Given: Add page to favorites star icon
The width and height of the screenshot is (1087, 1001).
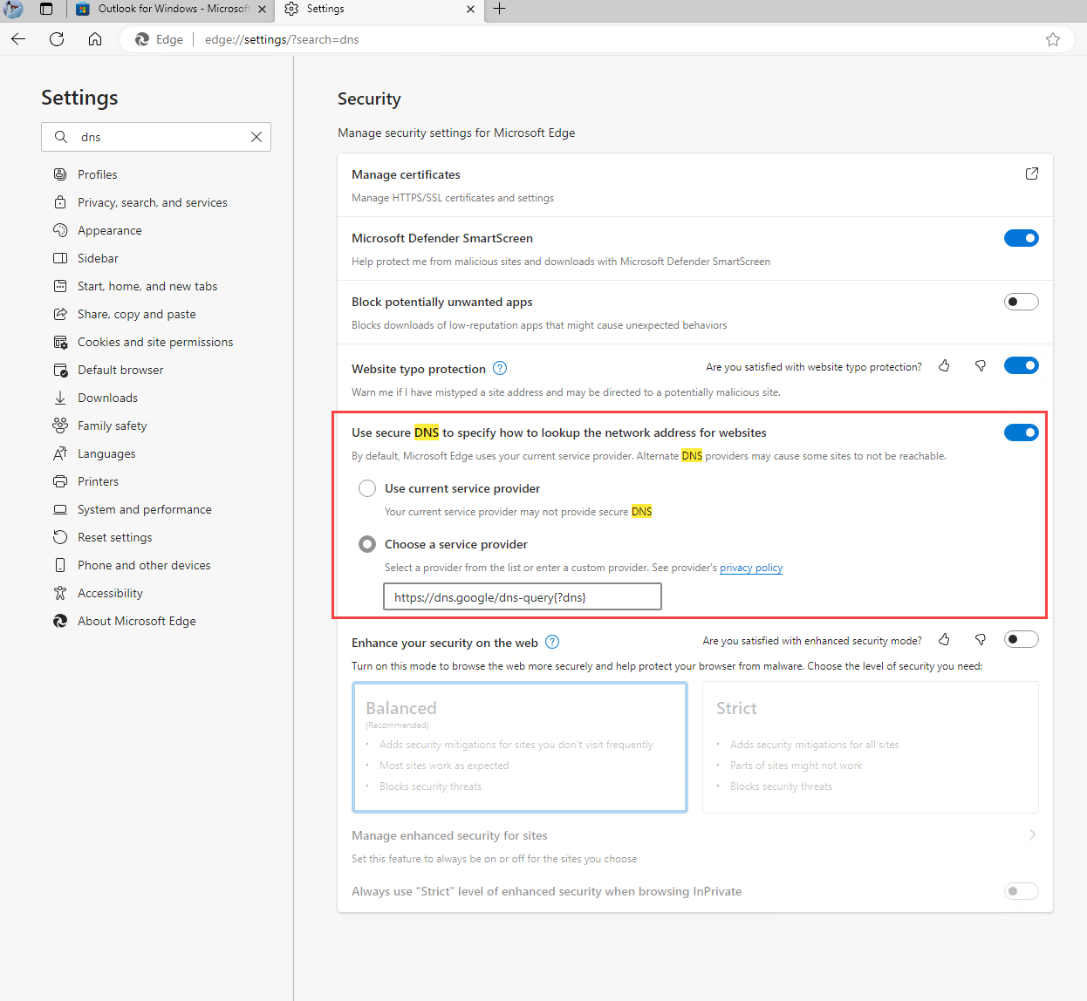Looking at the screenshot, I should point(1053,39).
